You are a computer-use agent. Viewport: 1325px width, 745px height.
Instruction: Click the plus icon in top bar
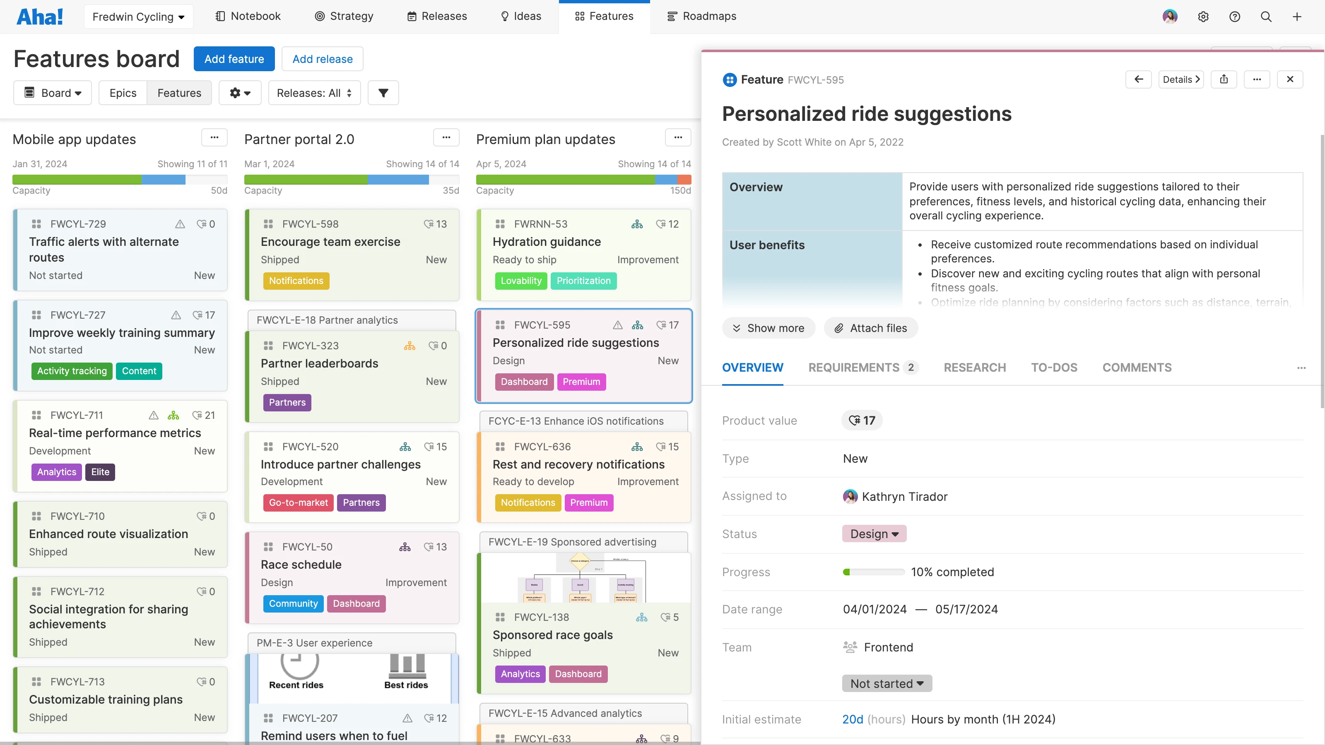1297,17
